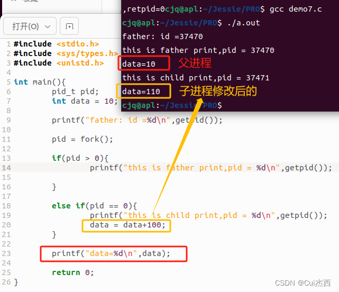This screenshot has height=292, width=339.
Task: Click the highlighted father printf line 14
Action: (211, 168)
